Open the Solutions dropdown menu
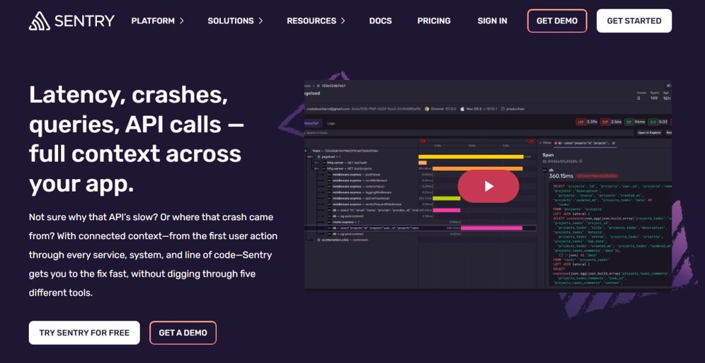The image size is (705, 363). [x=235, y=21]
